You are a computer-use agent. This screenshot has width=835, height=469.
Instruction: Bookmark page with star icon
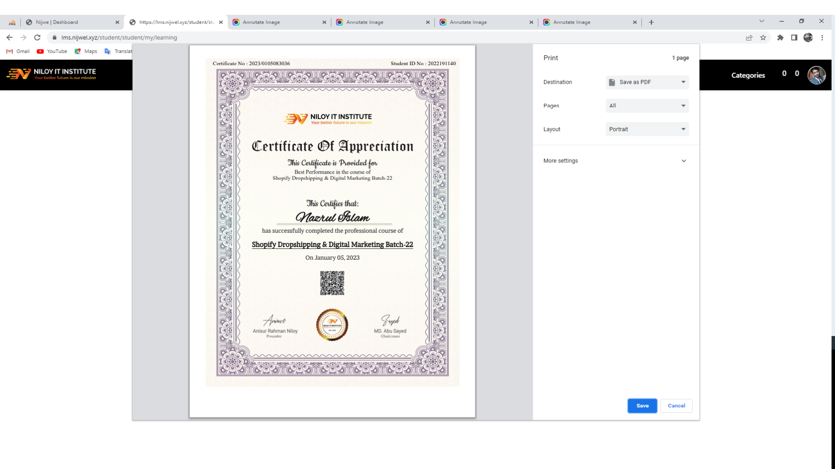pos(763,38)
